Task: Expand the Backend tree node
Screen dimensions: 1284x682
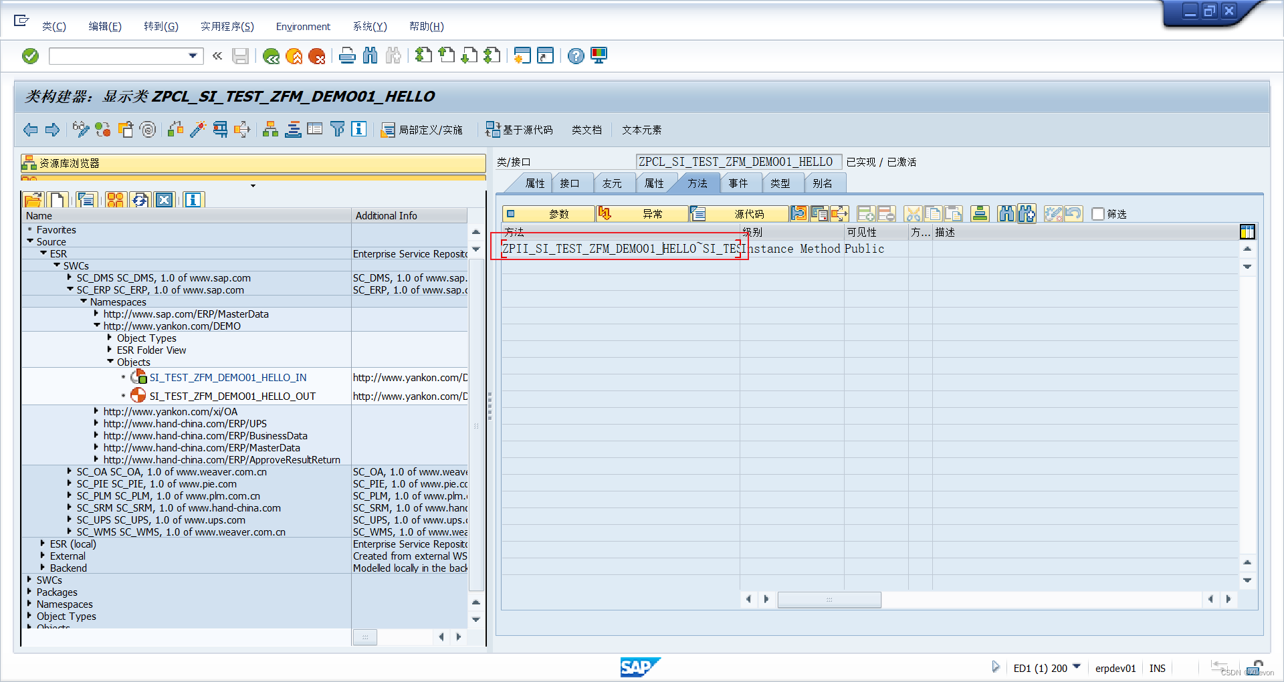Action: click(x=44, y=568)
